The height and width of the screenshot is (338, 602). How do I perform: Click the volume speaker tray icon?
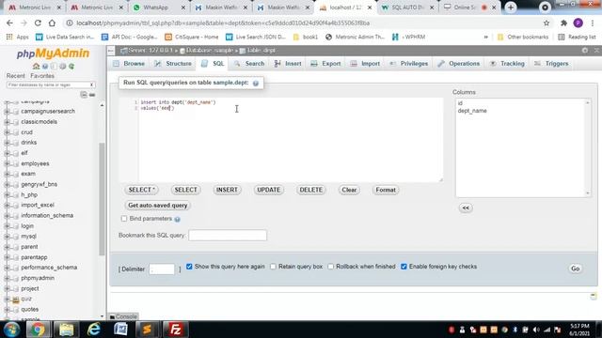pos(536,330)
